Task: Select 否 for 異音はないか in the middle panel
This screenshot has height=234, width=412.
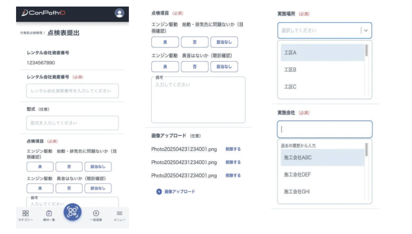Action: 195,67
